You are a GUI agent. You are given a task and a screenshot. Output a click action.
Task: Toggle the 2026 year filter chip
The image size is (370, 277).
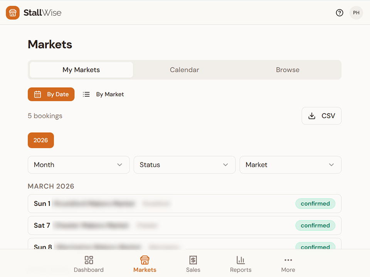[x=41, y=140]
